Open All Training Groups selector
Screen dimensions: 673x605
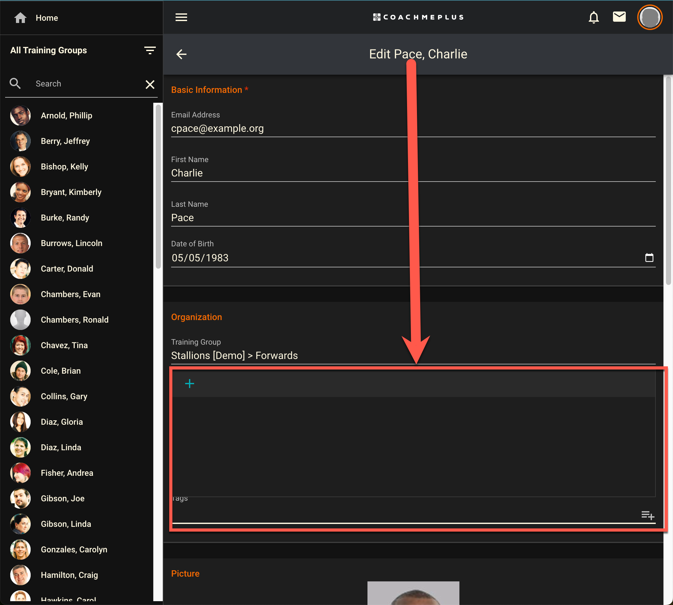pos(49,50)
